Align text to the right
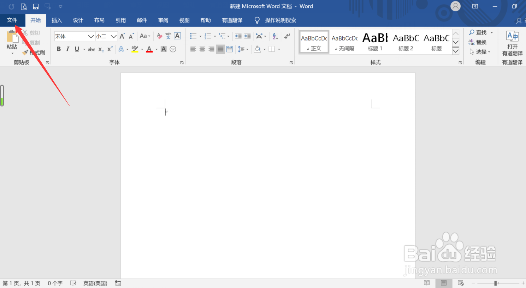 (x=211, y=49)
